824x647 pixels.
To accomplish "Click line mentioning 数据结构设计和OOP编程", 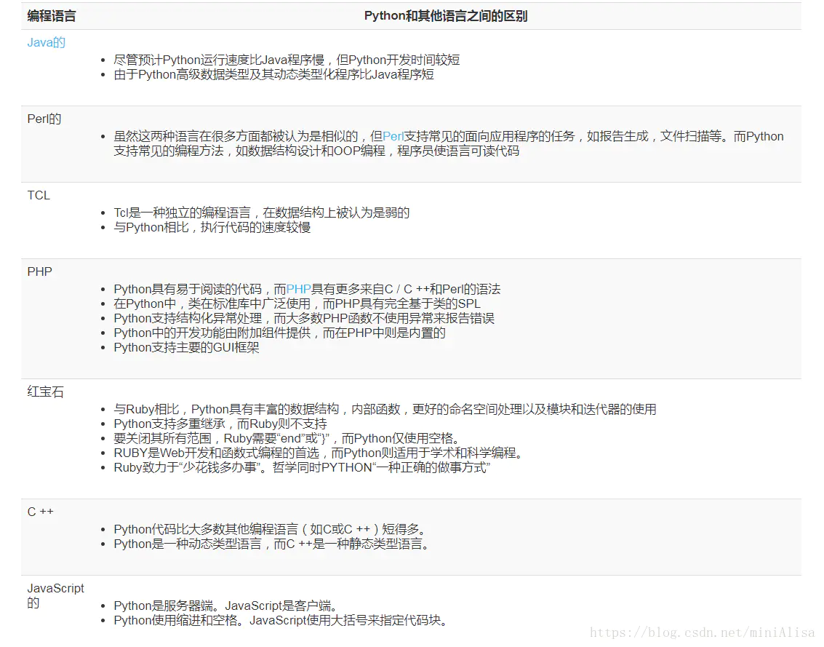I will tap(316, 151).
